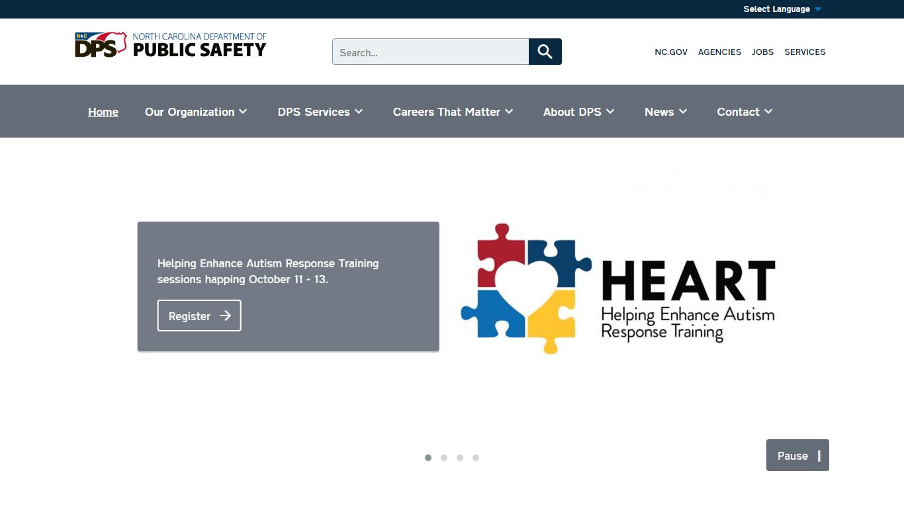The width and height of the screenshot is (904, 508).
Task: Click the HEART autism training puzzle image
Action: coord(618,288)
